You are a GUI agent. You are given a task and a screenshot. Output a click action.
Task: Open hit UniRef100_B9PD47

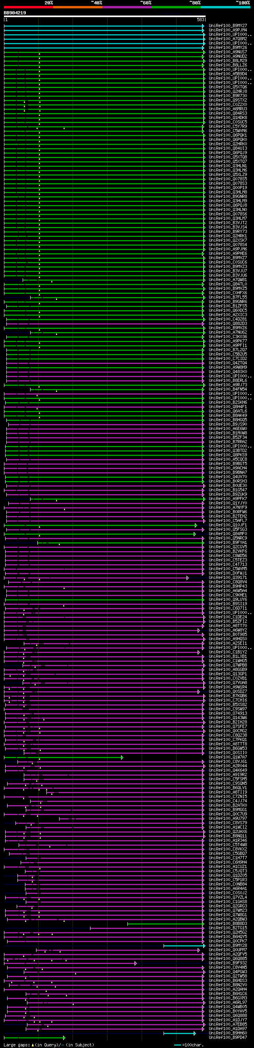pyautogui.click(x=228, y=1038)
